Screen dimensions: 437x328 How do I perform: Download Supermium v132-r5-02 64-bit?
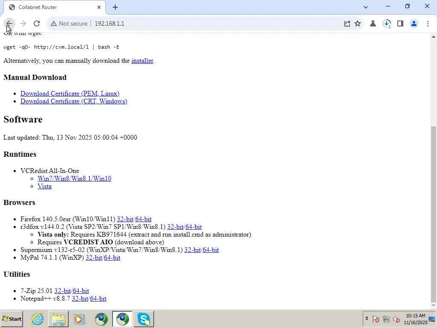click(x=211, y=250)
